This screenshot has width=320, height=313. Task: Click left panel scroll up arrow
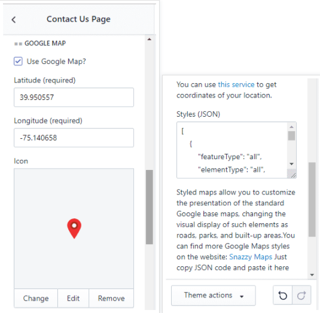[x=150, y=39]
